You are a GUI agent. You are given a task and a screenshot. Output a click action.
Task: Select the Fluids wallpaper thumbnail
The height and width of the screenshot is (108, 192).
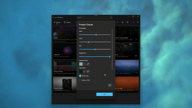click(65, 34)
